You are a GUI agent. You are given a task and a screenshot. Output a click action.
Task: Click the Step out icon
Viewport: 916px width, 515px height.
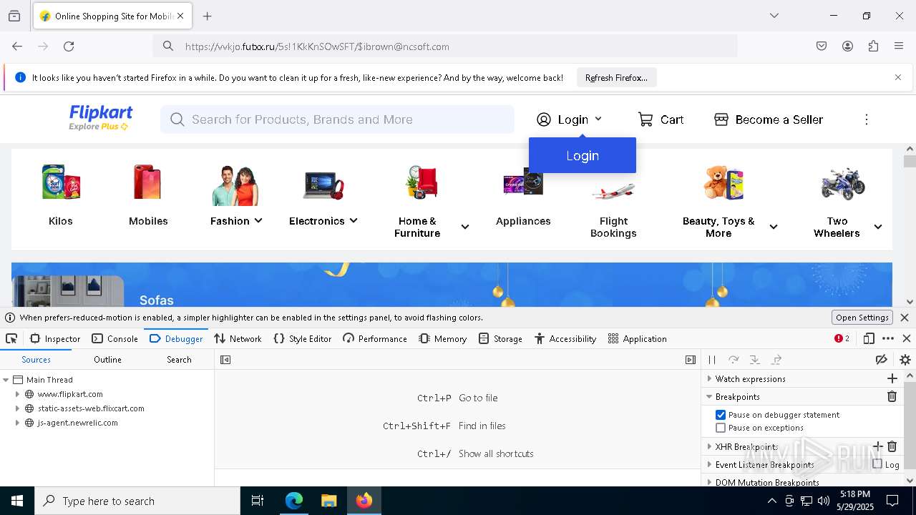click(x=776, y=360)
